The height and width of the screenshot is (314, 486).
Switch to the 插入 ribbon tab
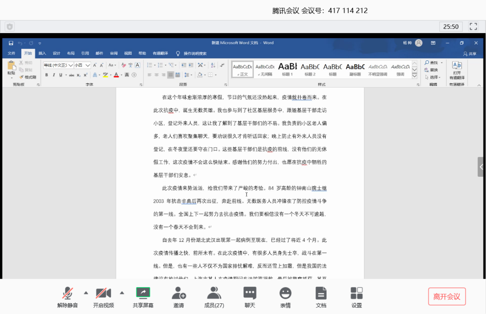click(x=42, y=54)
